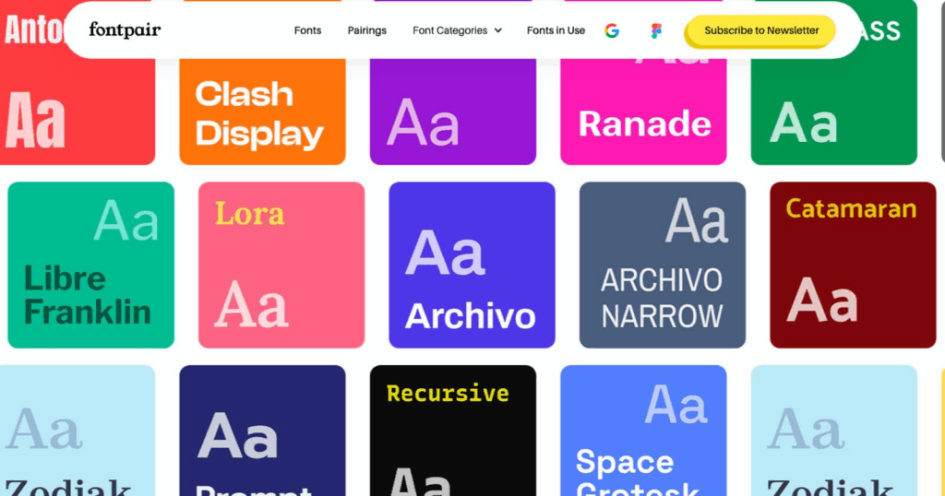Click the Subscribe to Newsletter button
The width and height of the screenshot is (945, 496).
pyautogui.click(x=761, y=30)
